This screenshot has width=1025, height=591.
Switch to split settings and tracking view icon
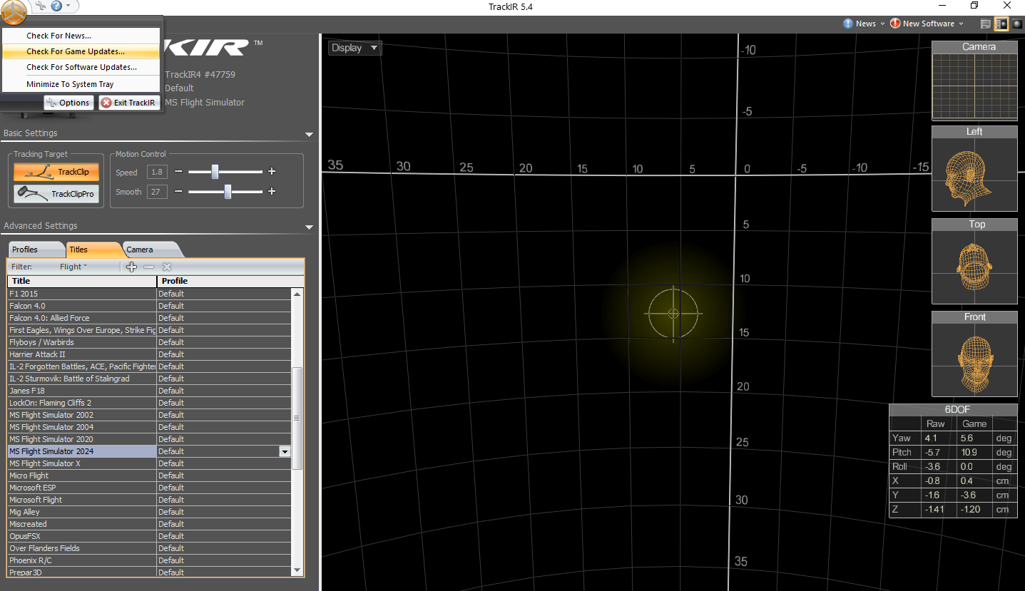pyautogui.click(x=1001, y=24)
